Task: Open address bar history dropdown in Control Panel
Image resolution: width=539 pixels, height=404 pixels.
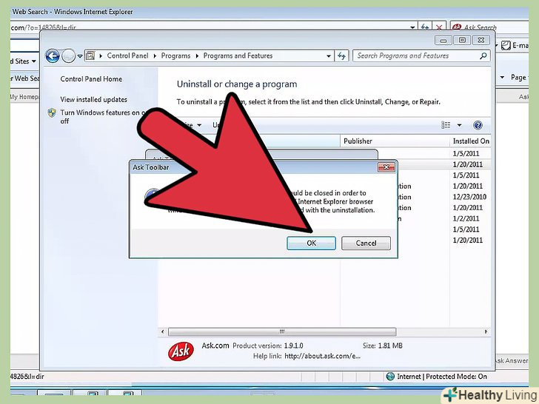Action: point(329,56)
